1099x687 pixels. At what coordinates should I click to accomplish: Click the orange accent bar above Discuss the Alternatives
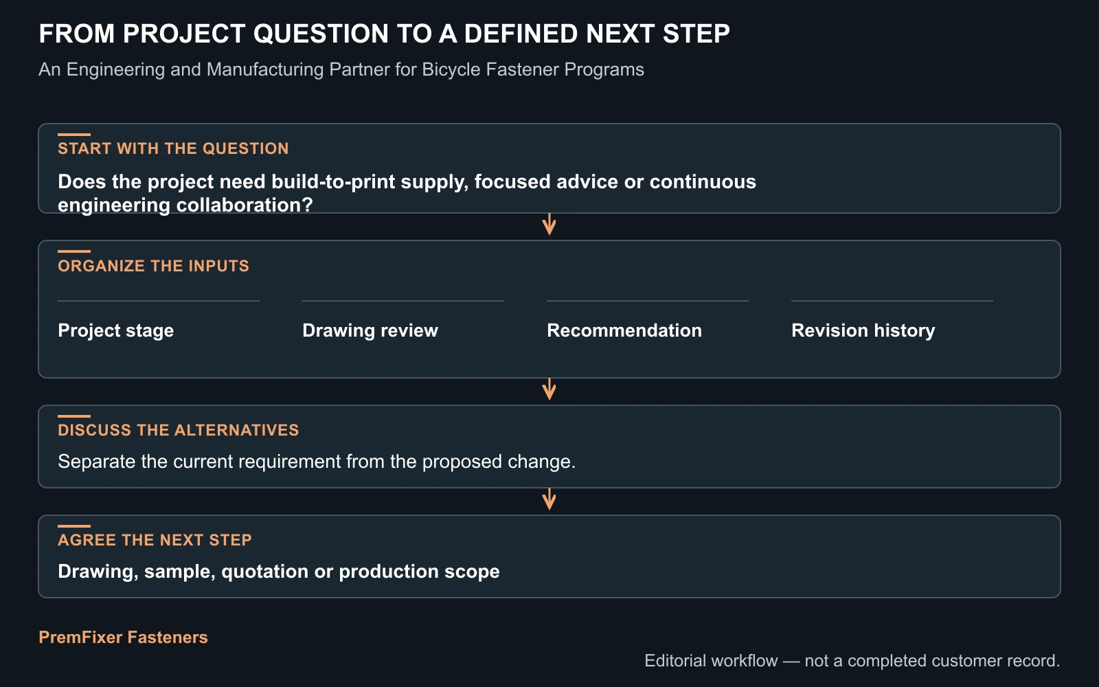pos(74,416)
